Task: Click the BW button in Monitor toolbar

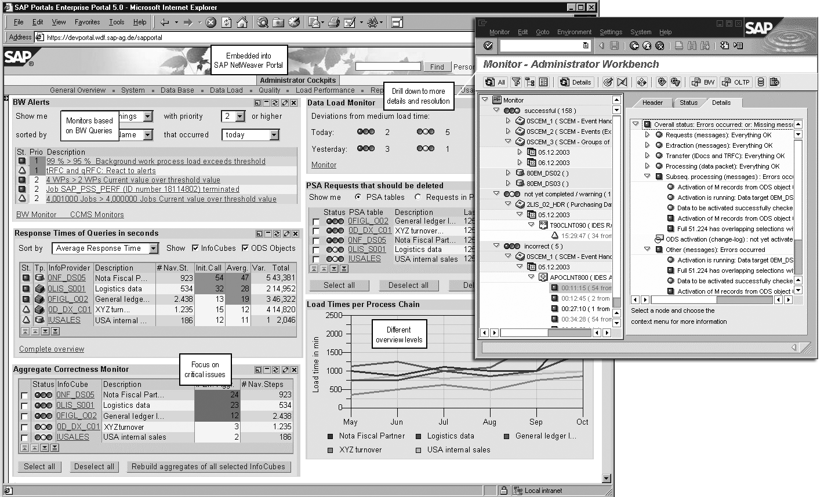Action: click(x=703, y=82)
